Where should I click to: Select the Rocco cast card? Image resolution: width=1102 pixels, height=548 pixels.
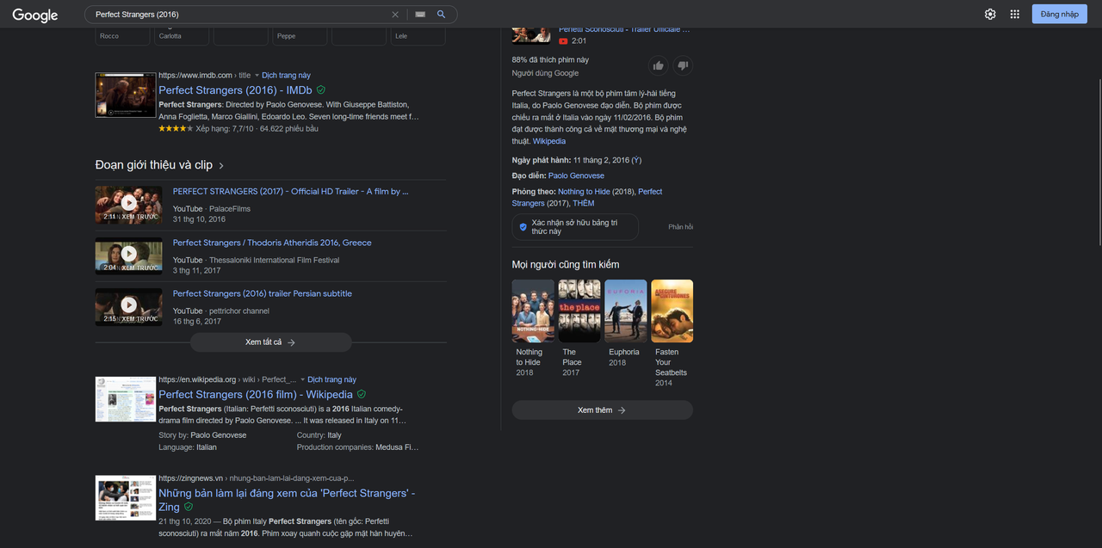(123, 36)
